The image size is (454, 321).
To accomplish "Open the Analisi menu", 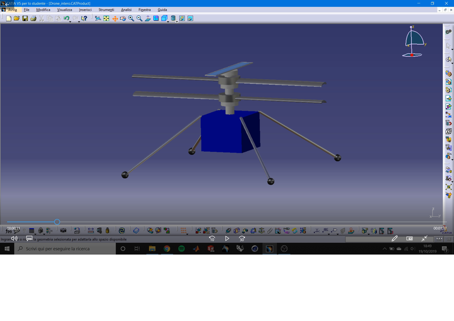I will pyautogui.click(x=126, y=10).
